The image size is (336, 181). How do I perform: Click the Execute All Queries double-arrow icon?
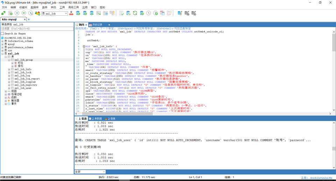[24, 13]
